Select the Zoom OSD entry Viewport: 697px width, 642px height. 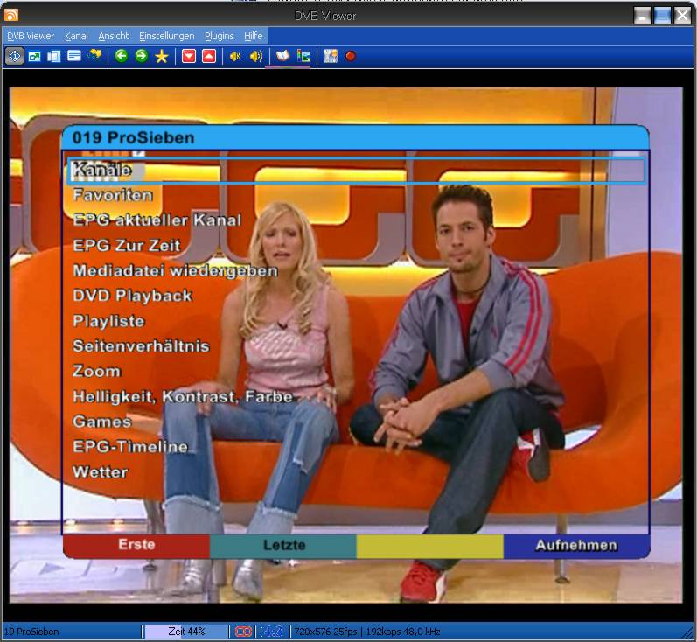click(96, 371)
